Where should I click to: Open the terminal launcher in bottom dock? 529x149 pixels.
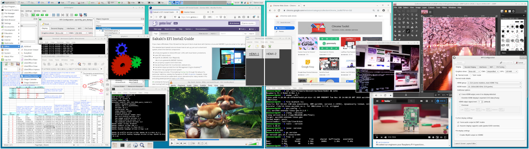(x=122, y=145)
